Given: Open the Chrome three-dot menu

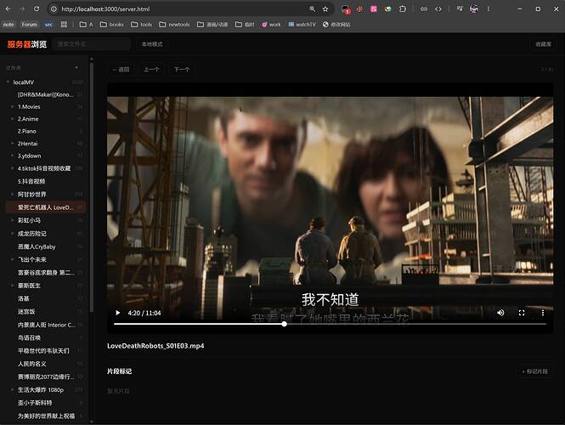Looking at the screenshot, I should click(x=489, y=9).
